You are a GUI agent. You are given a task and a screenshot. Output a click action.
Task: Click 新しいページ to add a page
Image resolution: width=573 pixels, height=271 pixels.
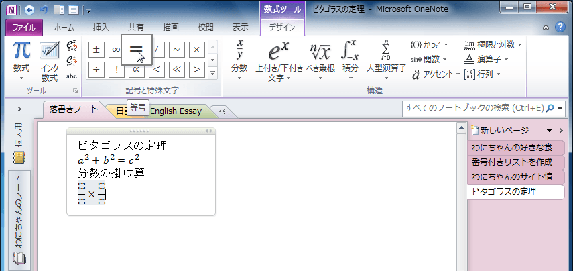[500, 131]
